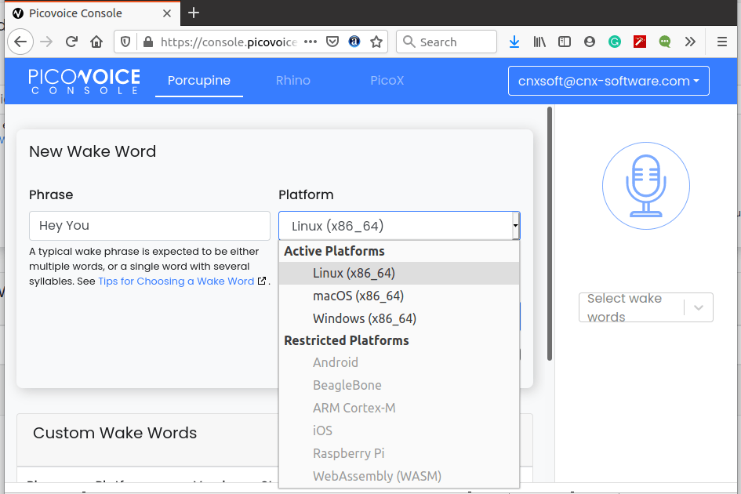This screenshot has height=494, width=741.
Task: Save page to Pocket
Action: pos(332,42)
